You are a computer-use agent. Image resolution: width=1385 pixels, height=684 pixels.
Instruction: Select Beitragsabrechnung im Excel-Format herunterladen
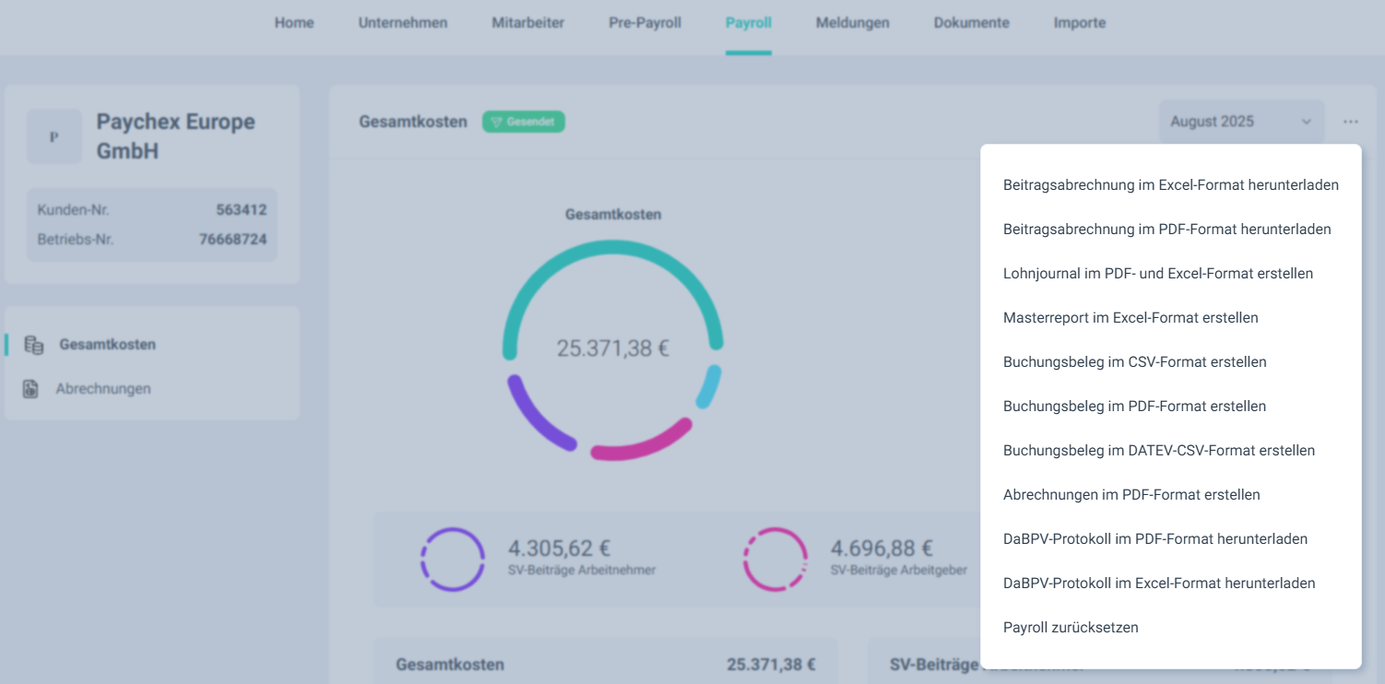[1170, 185]
